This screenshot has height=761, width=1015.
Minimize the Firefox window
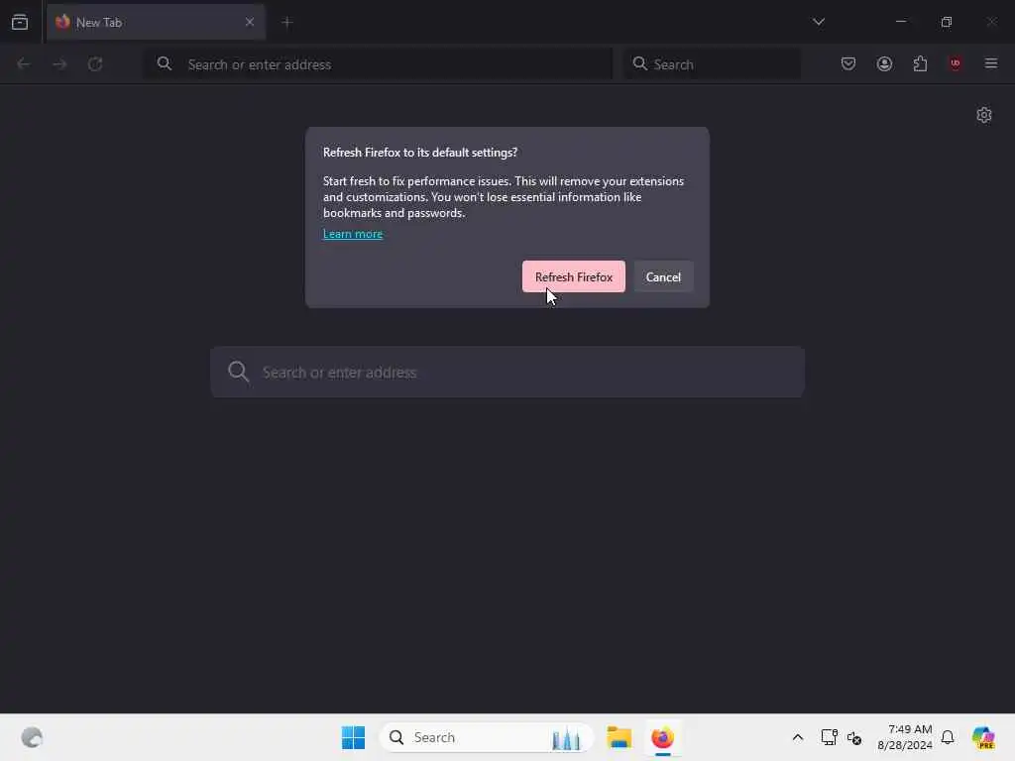click(x=901, y=22)
